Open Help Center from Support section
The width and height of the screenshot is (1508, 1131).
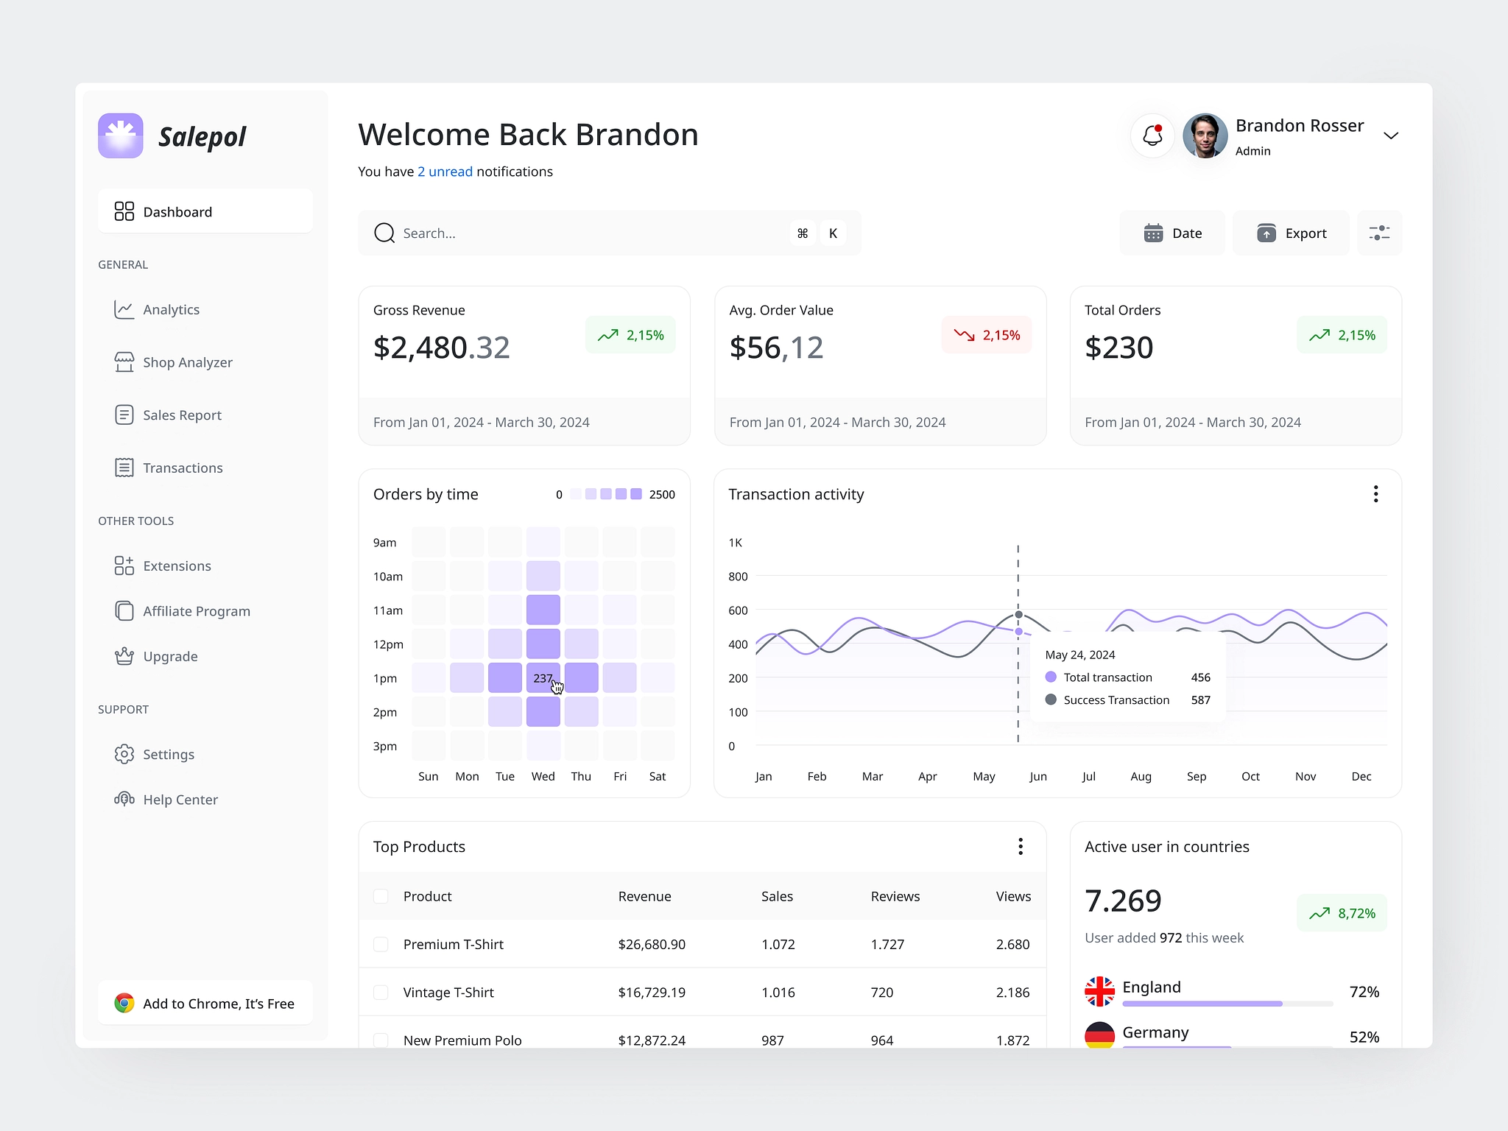(x=180, y=799)
